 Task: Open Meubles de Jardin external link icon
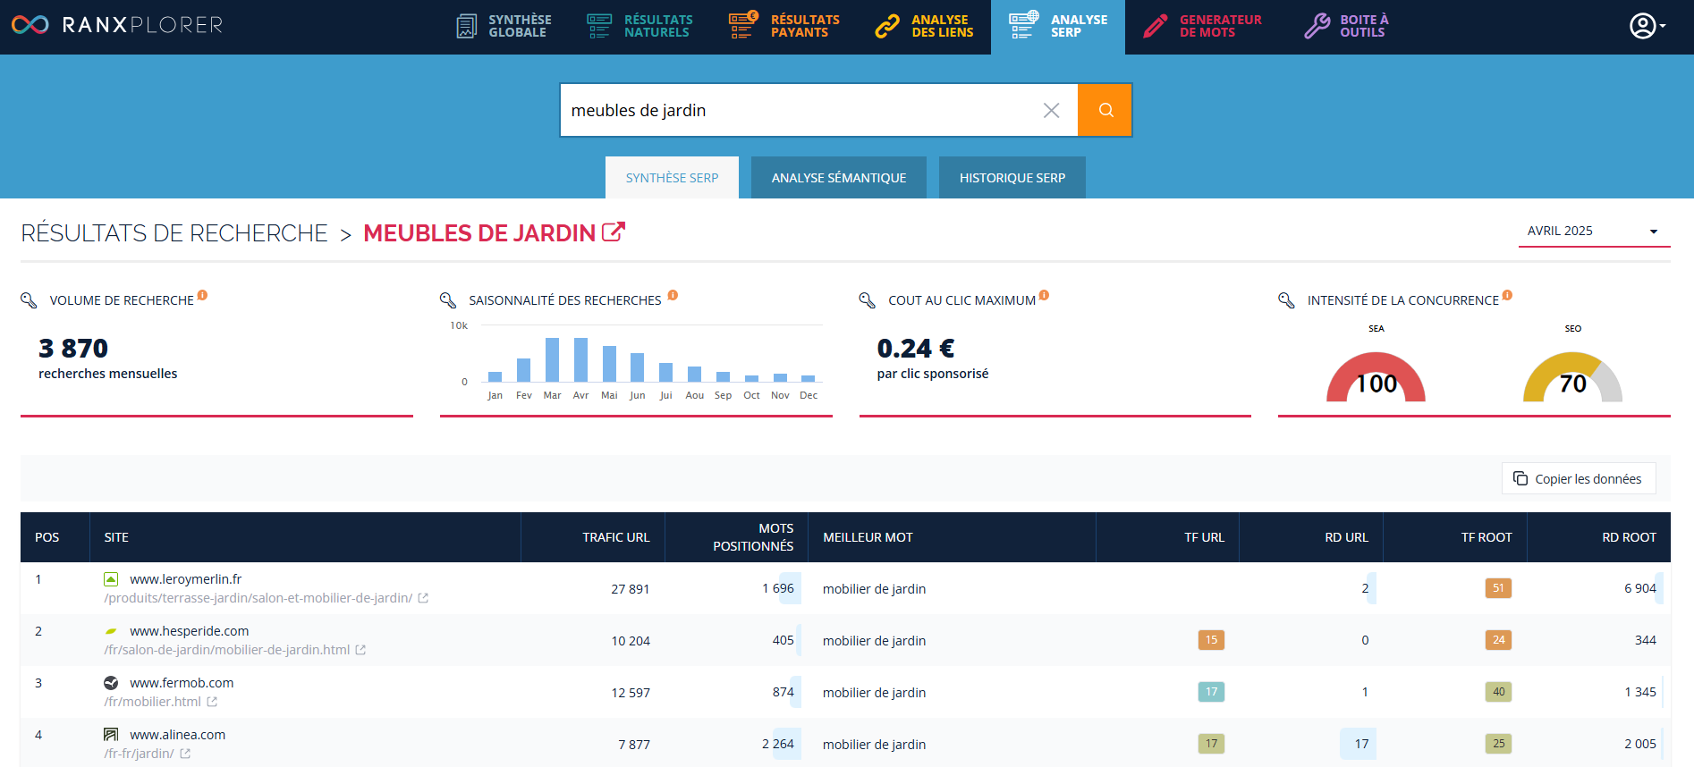pyautogui.click(x=614, y=232)
